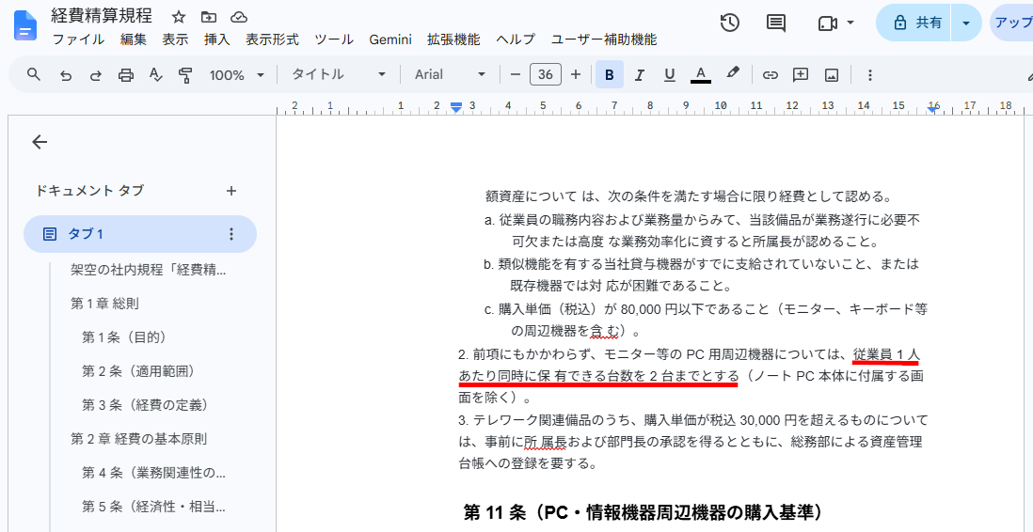
Task: Go to 第 4 条（業務関連性 heading
Action: tap(154, 472)
